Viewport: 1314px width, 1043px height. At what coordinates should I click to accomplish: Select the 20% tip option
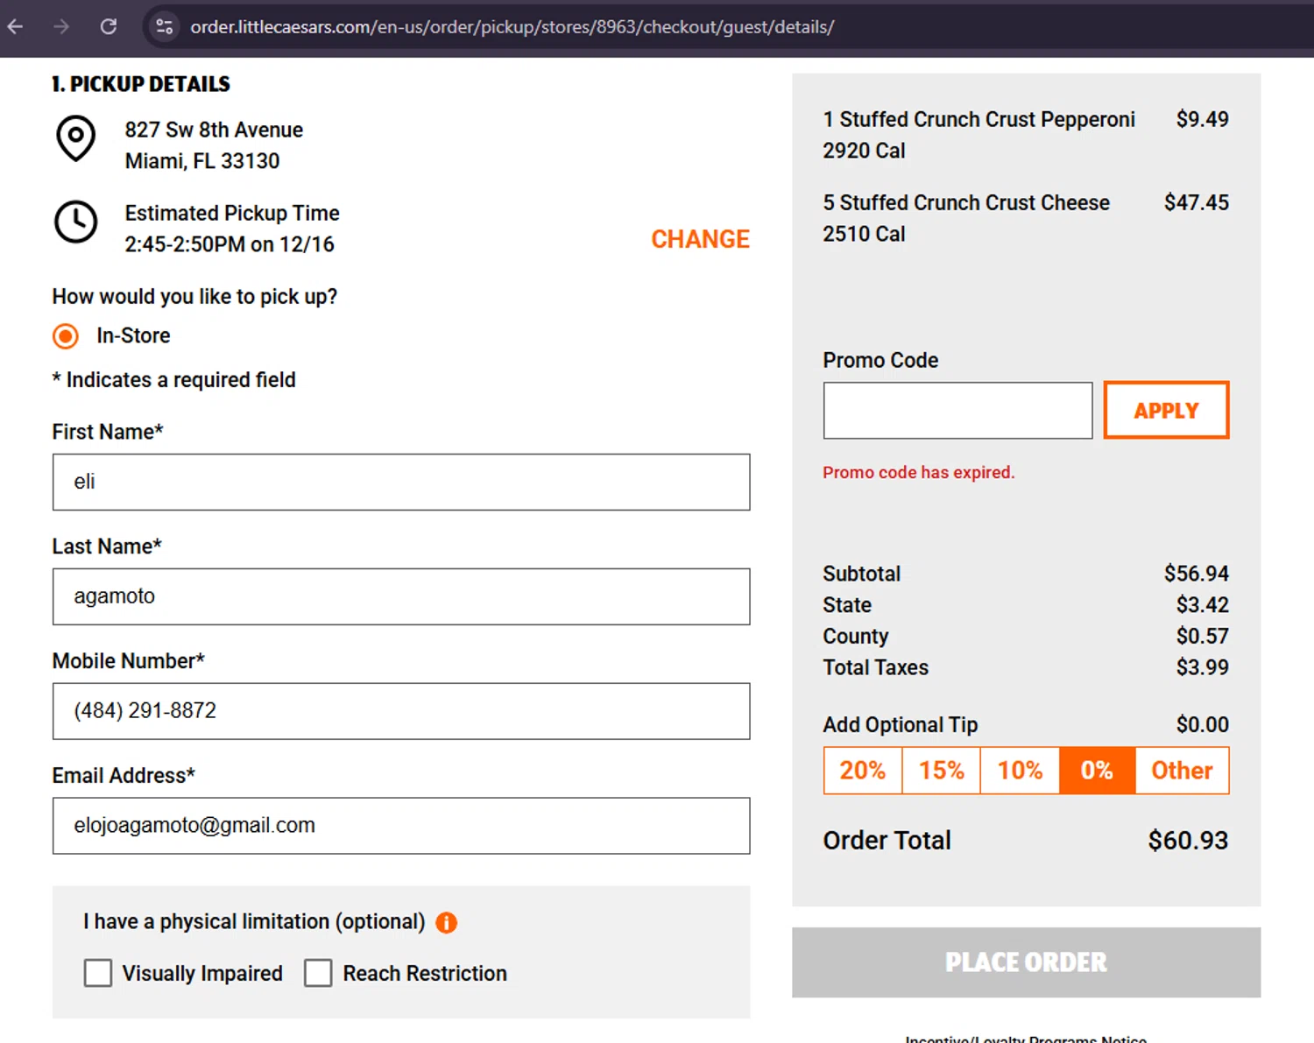click(863, 771)
